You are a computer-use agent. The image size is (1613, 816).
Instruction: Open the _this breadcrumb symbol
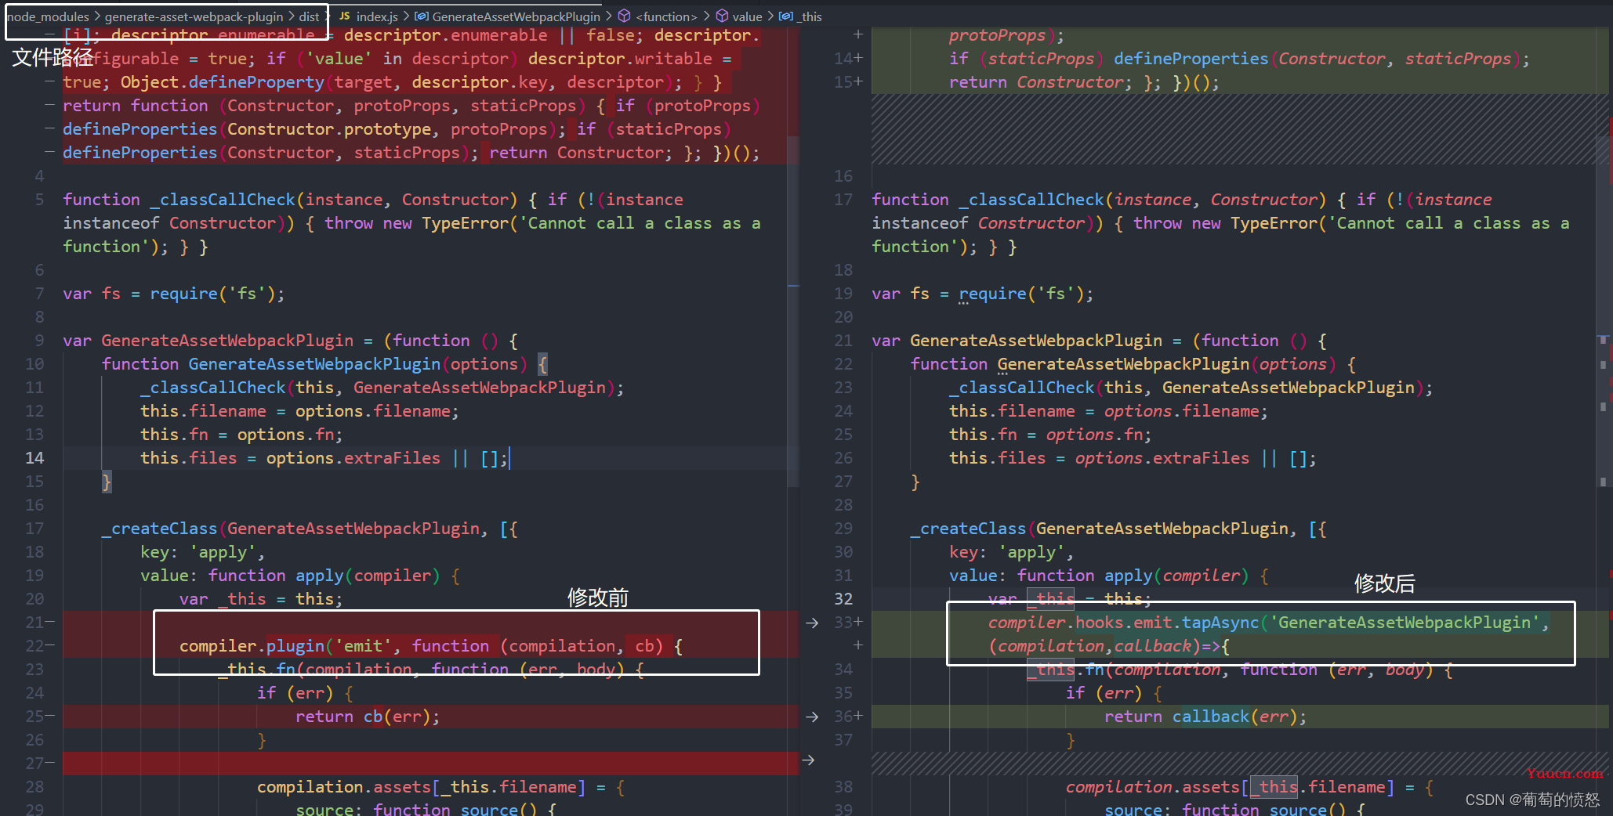pos(810,16)
